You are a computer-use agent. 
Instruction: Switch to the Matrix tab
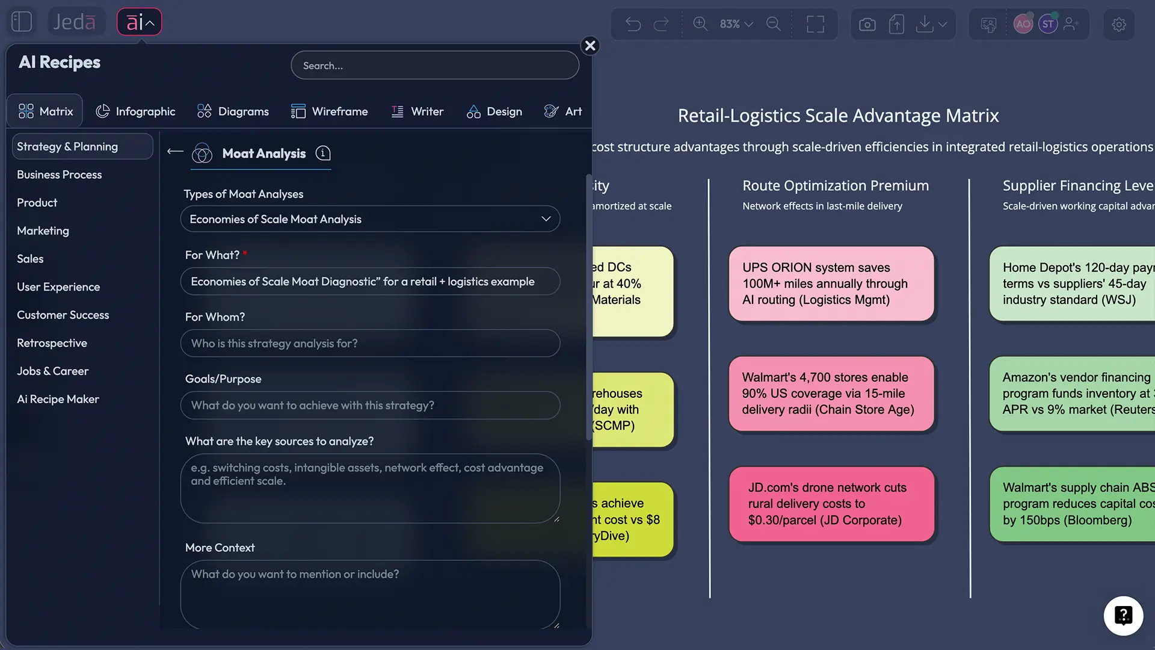[45, 111]
